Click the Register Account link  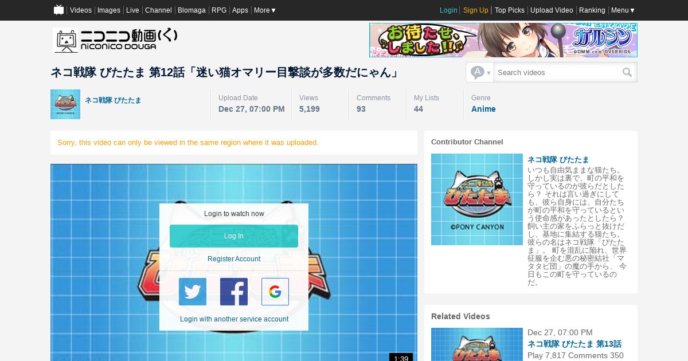pos(234,259)
